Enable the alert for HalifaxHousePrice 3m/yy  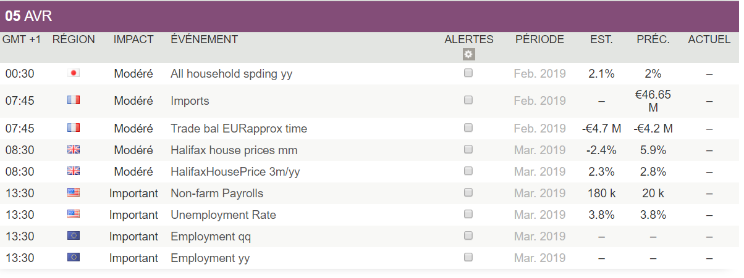point(468,171)
